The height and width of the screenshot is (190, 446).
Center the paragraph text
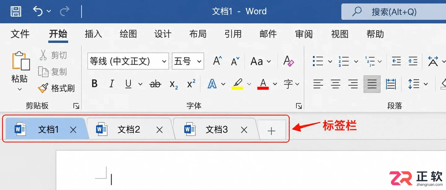point(336,84)
